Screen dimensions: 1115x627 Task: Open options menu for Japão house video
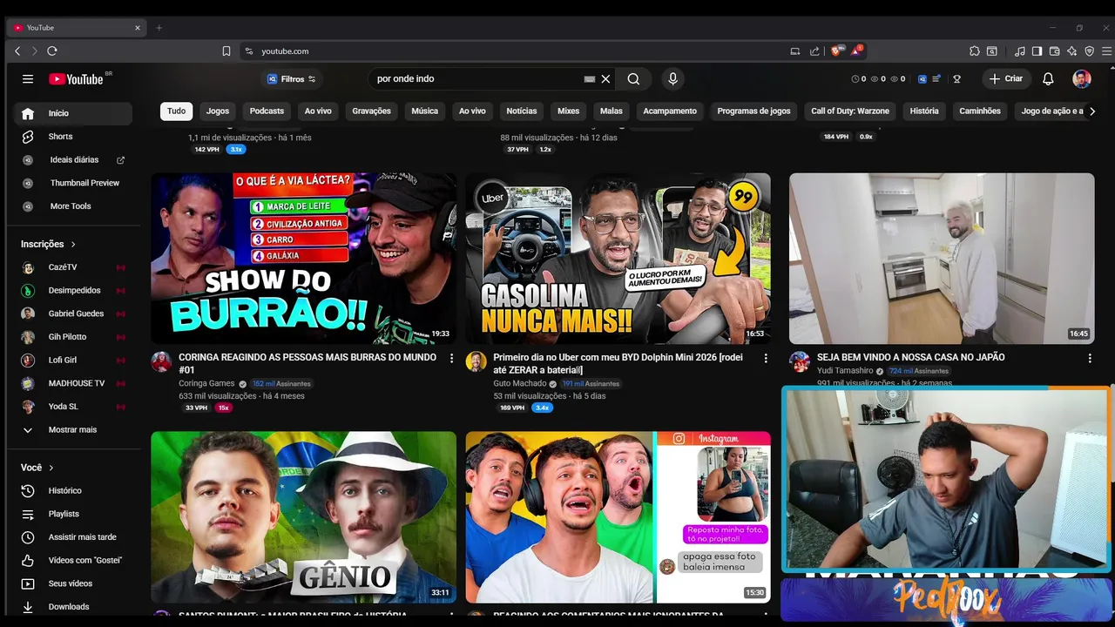pos(1090,358)
